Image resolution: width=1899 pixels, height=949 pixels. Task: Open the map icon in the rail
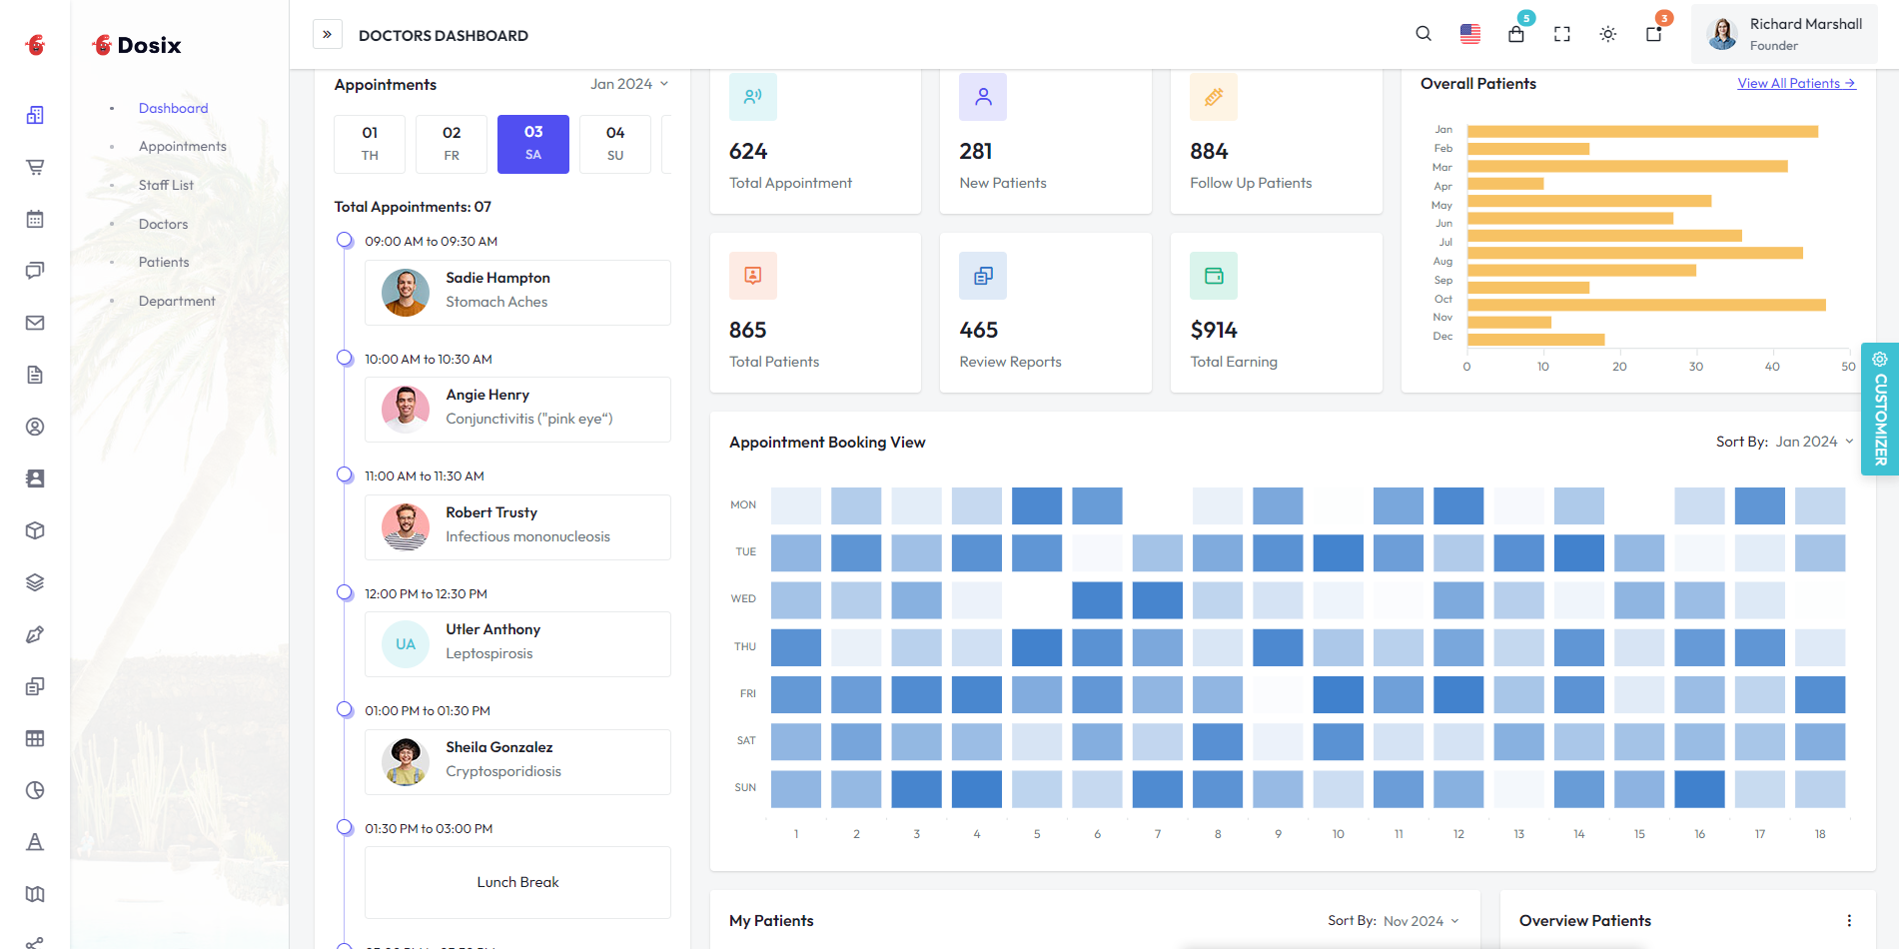(35, 894)
